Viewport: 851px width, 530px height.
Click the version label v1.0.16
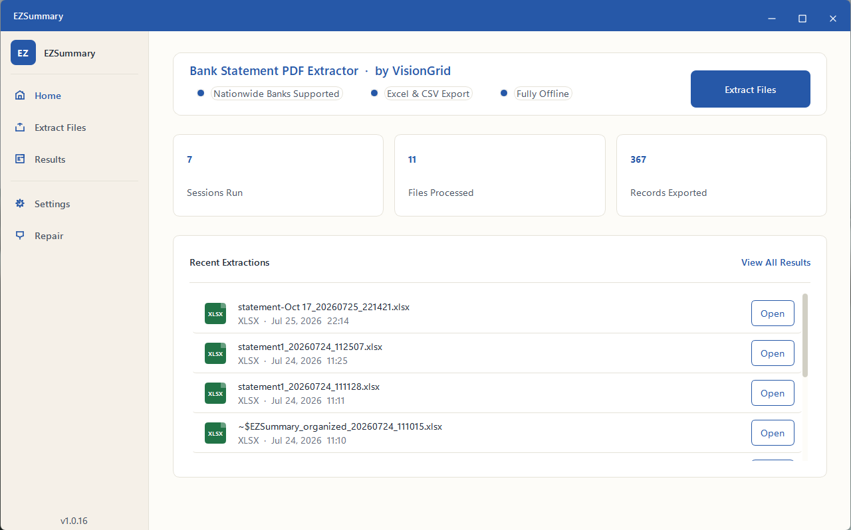[x=74, y=521]
